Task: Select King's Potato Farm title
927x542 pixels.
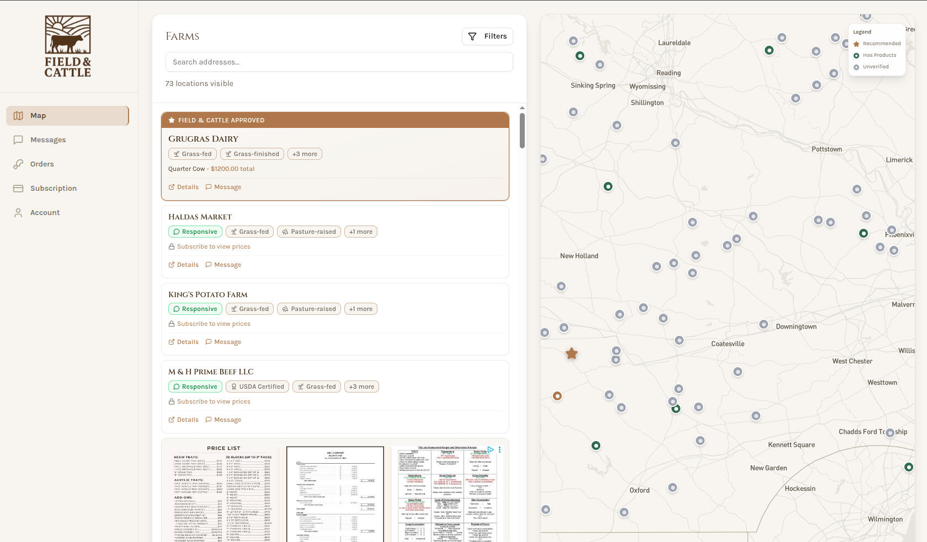Action: (x=208, y=294)
